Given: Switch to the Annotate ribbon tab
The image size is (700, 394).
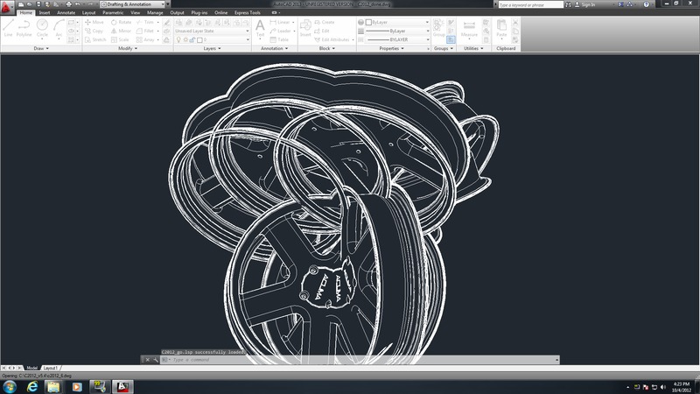Looking at the screenshot, I should tap(66, 13).
